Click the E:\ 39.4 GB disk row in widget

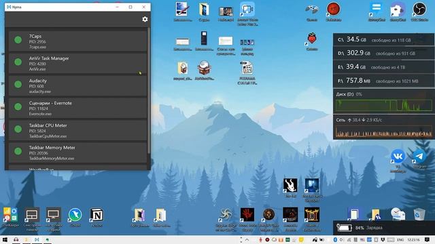click(x=383, y=67)
